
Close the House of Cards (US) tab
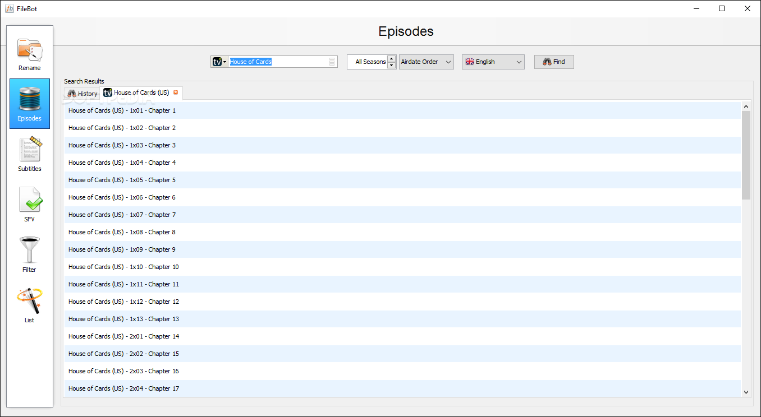(x=176, y=92)
